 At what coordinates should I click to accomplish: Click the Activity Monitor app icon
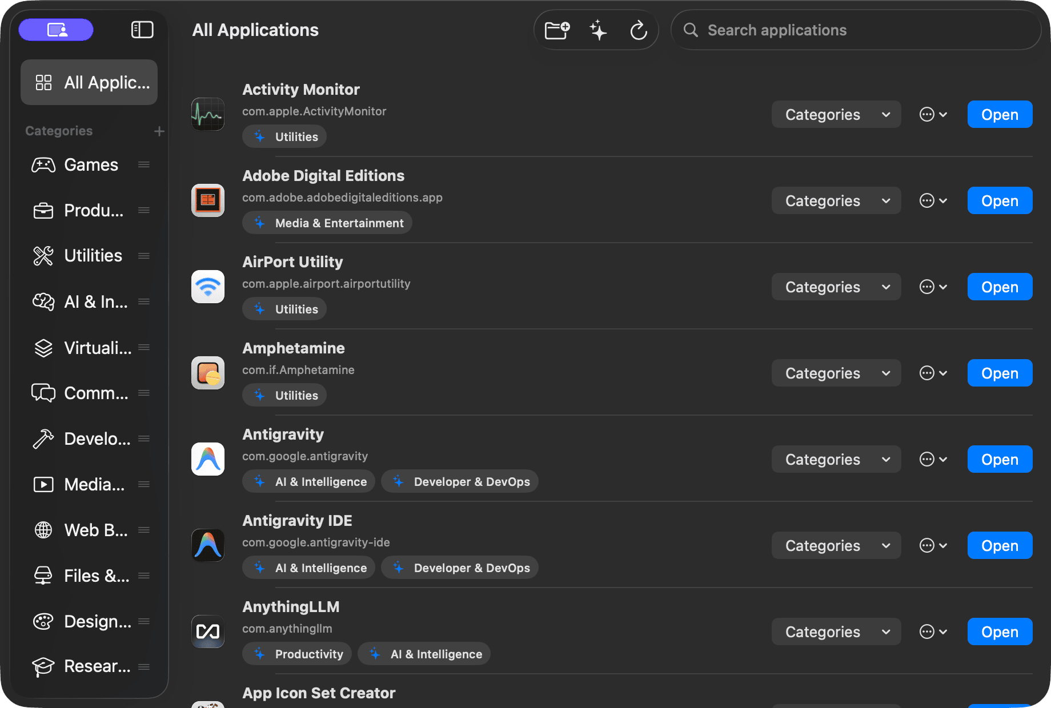pyautogui.click(x=208, y=114)
